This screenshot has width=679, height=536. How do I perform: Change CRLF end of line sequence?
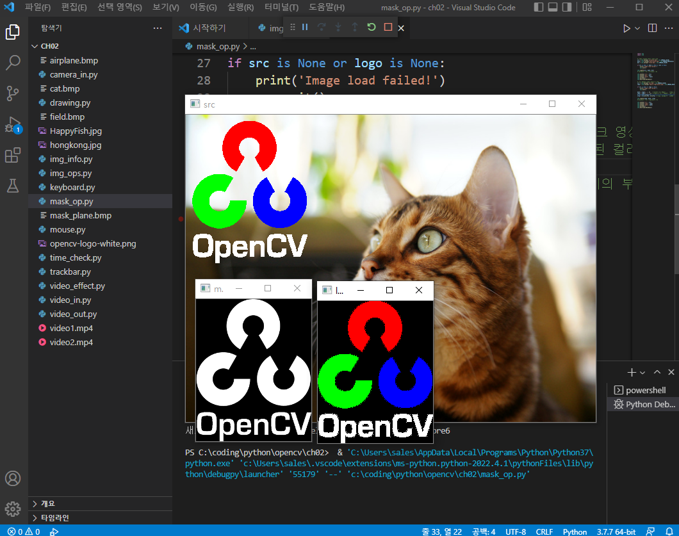(x=544, y=532)
